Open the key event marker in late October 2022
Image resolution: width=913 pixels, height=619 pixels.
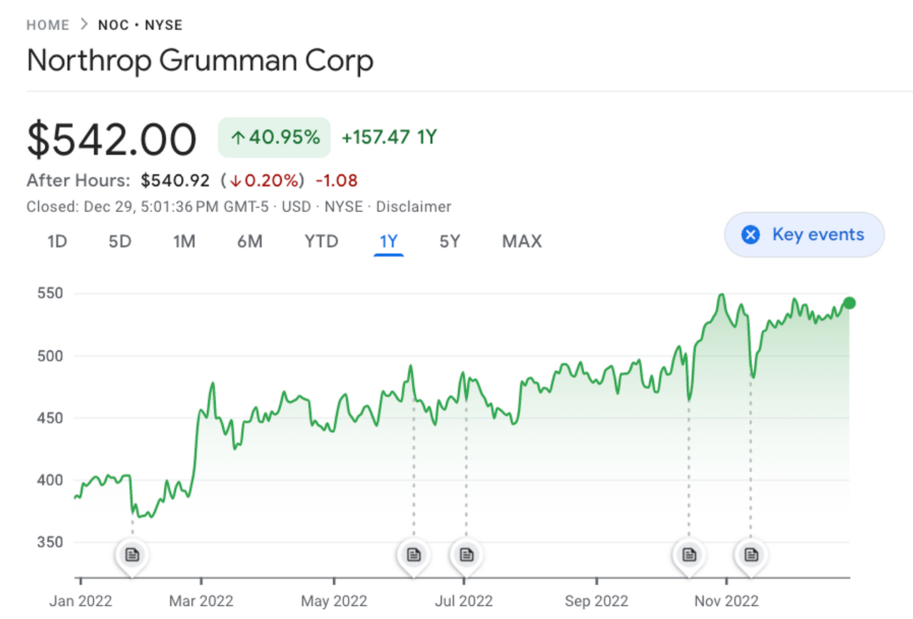coord(689,554)
